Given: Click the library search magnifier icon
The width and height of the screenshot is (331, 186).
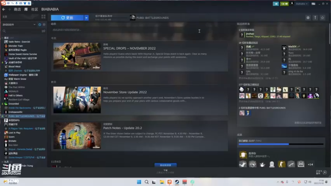Looking at the screenshot, I should point(4,31).
